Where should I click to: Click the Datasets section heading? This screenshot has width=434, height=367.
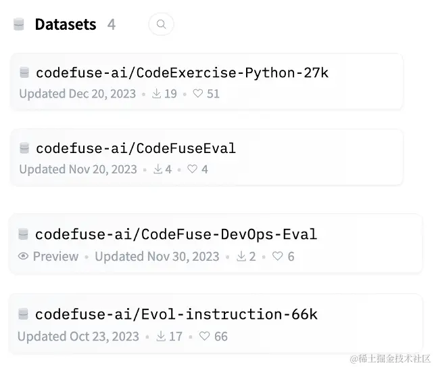click(x=66, y=24)
